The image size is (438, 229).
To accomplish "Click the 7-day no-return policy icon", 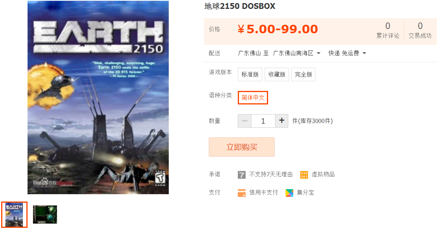I will pos(242,175).
